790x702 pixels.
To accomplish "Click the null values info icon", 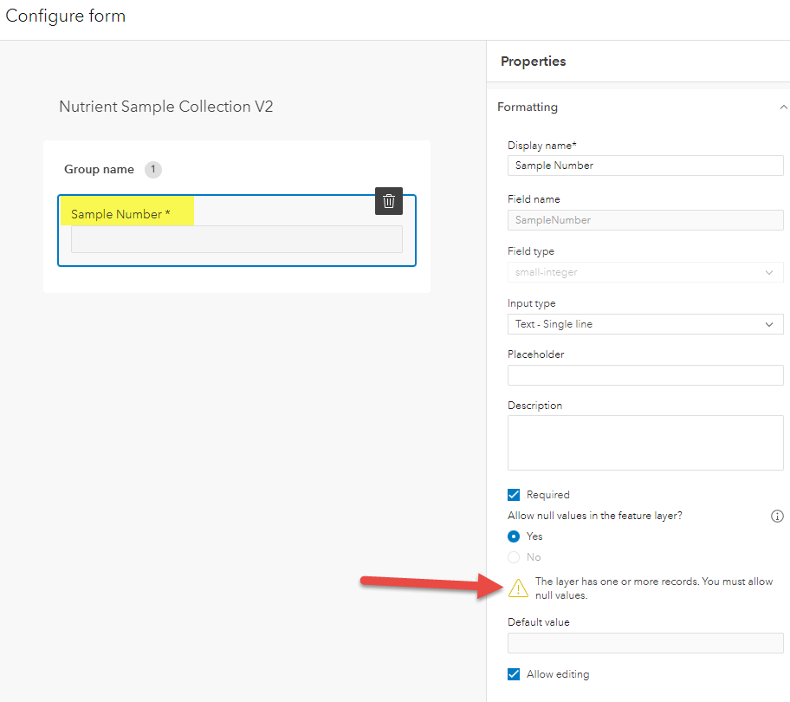I will (777, 517).
